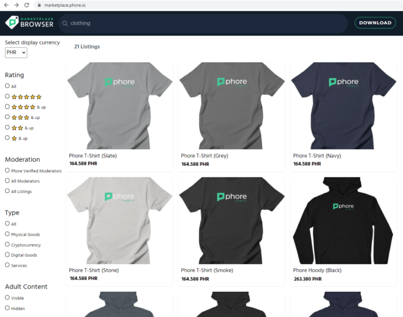Filter by Digital Goods type
Viewport: 403px width, 317px height.
[7, 255]
